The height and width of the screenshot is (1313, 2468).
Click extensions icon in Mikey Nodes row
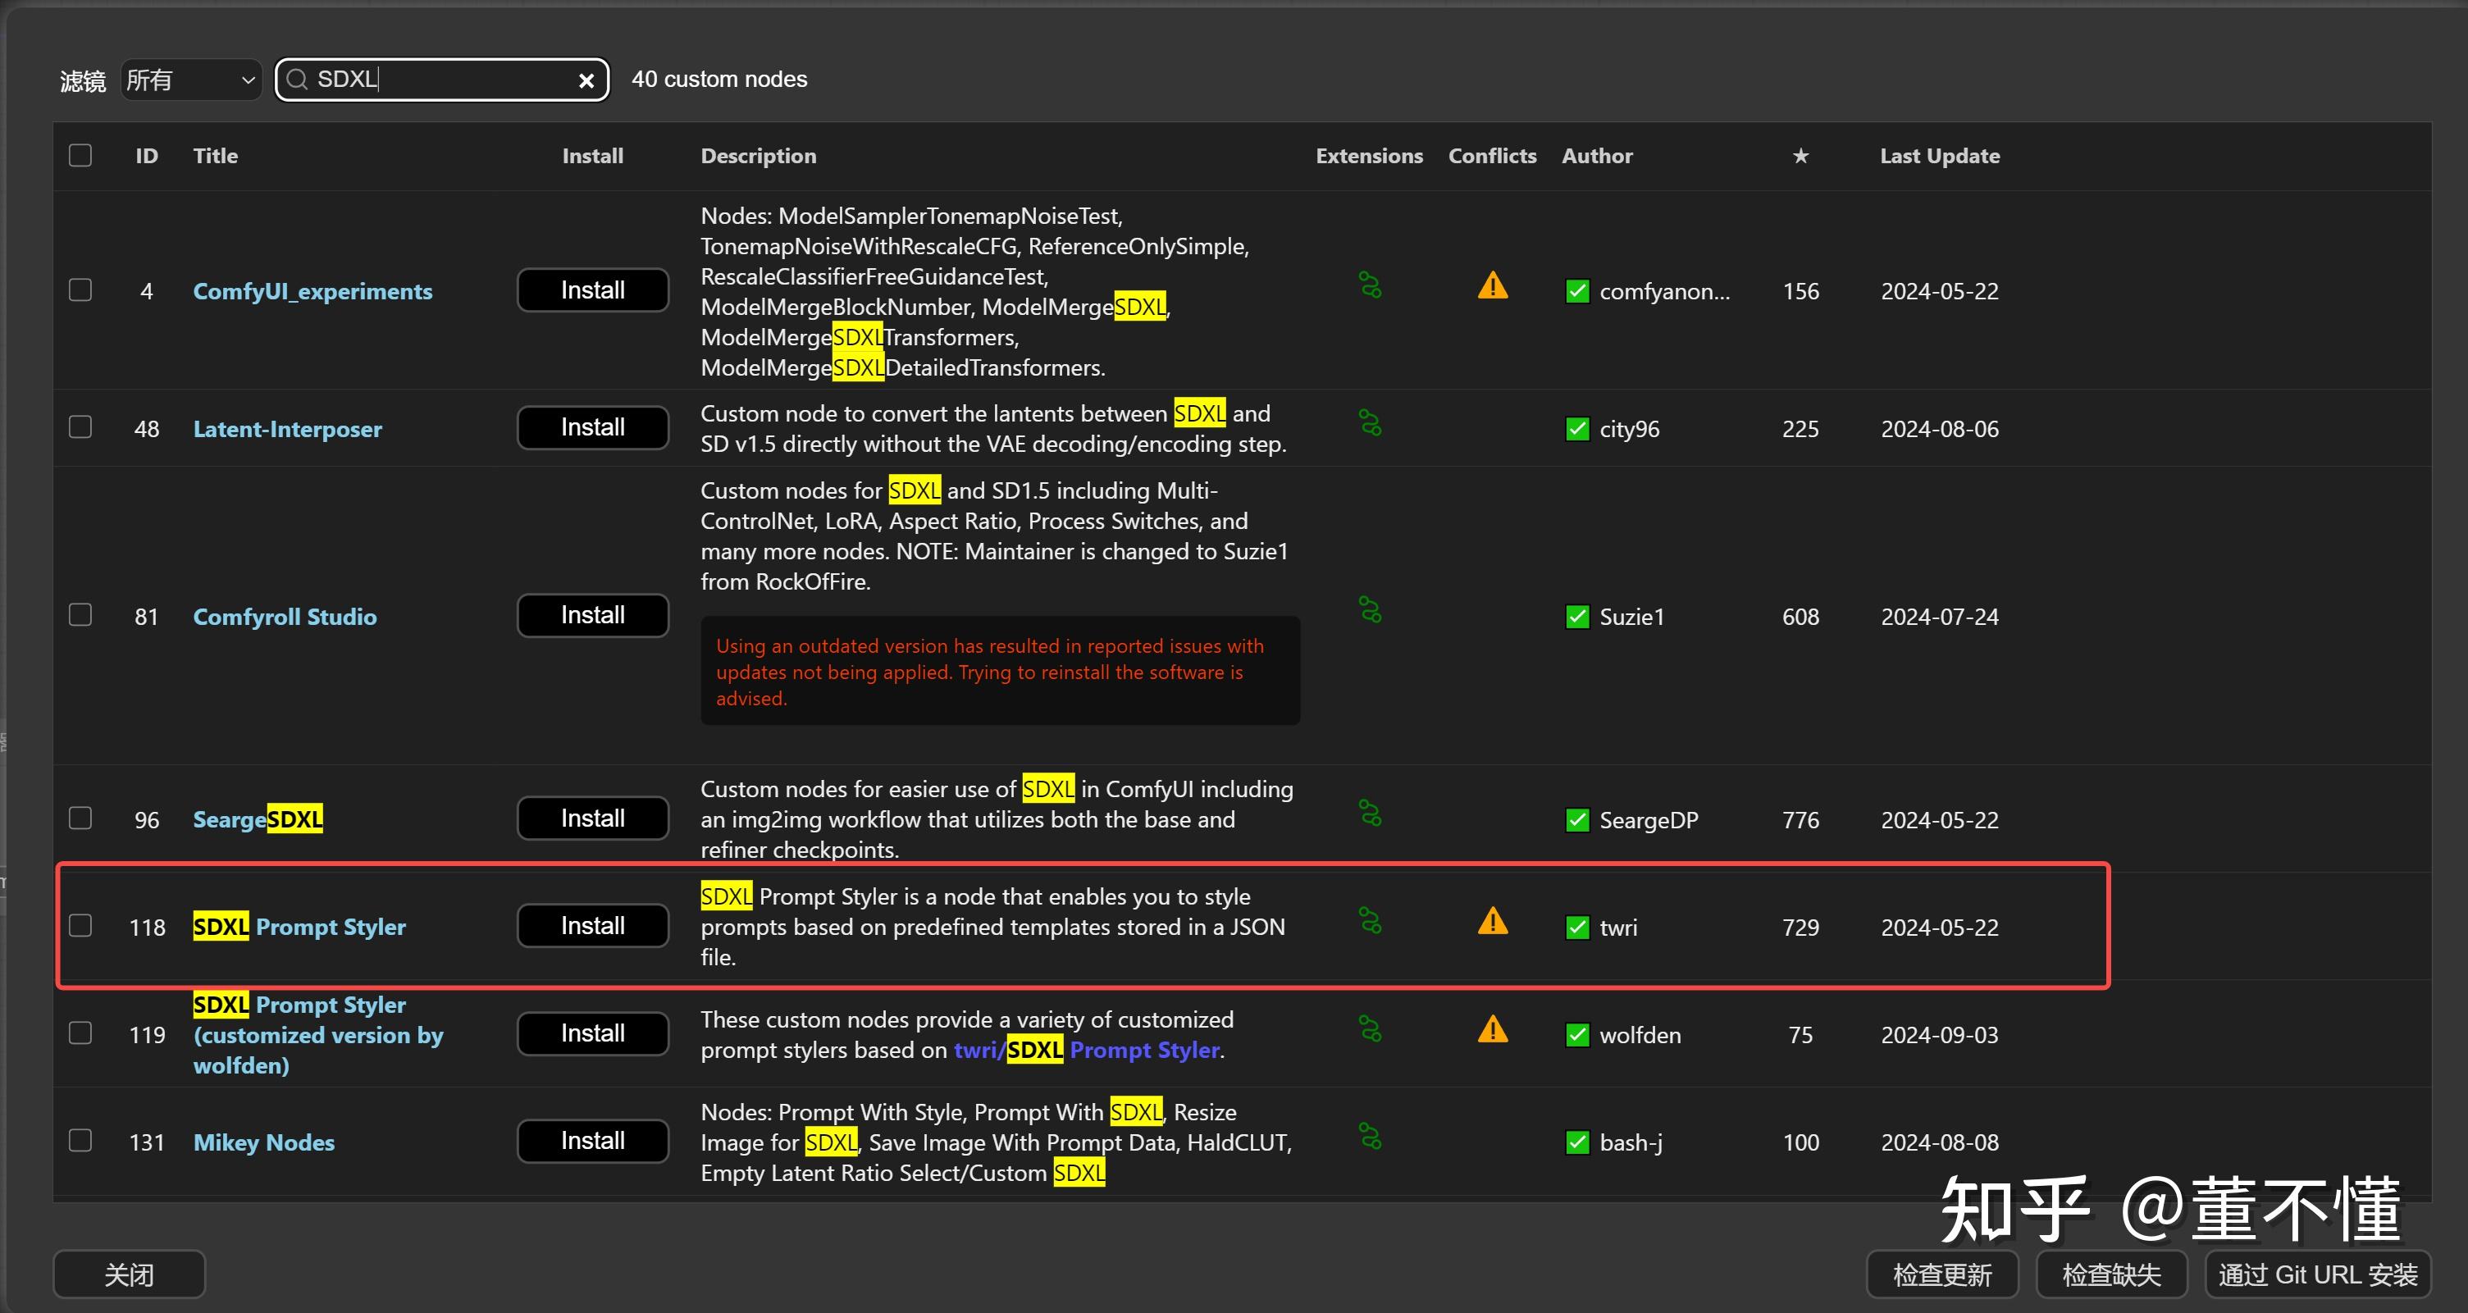1370,1137
